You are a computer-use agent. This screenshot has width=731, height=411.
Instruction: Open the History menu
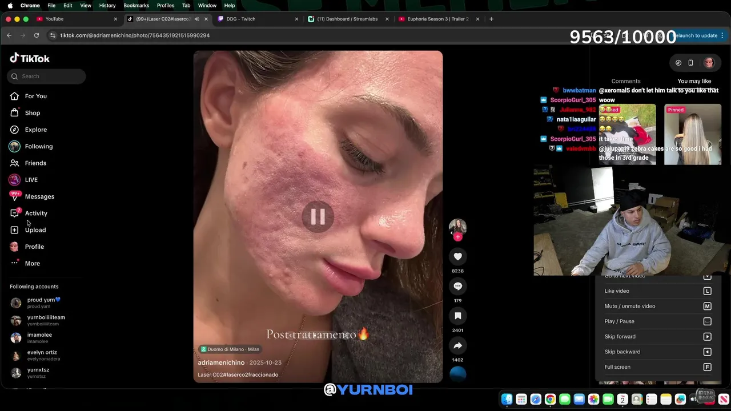click(x=107, y=5)
